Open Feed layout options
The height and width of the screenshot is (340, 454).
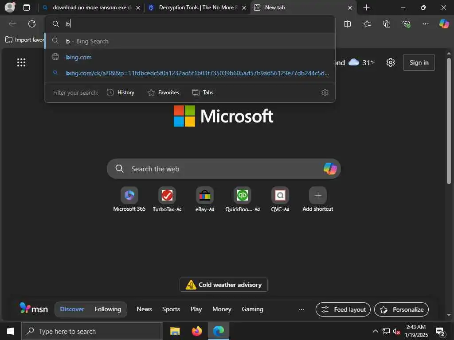(x=343, y=309)
